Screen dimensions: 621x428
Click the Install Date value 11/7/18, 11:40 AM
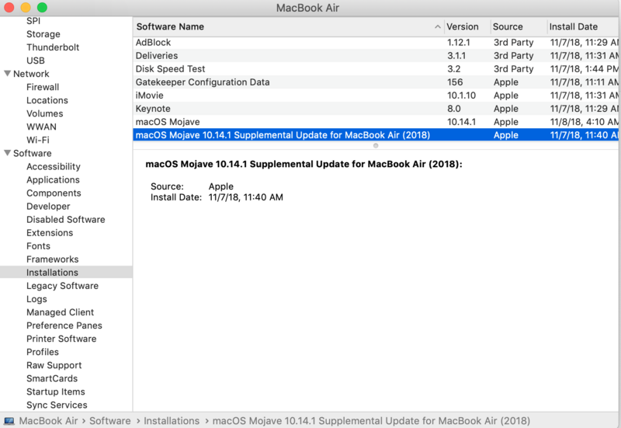point(245,197)
